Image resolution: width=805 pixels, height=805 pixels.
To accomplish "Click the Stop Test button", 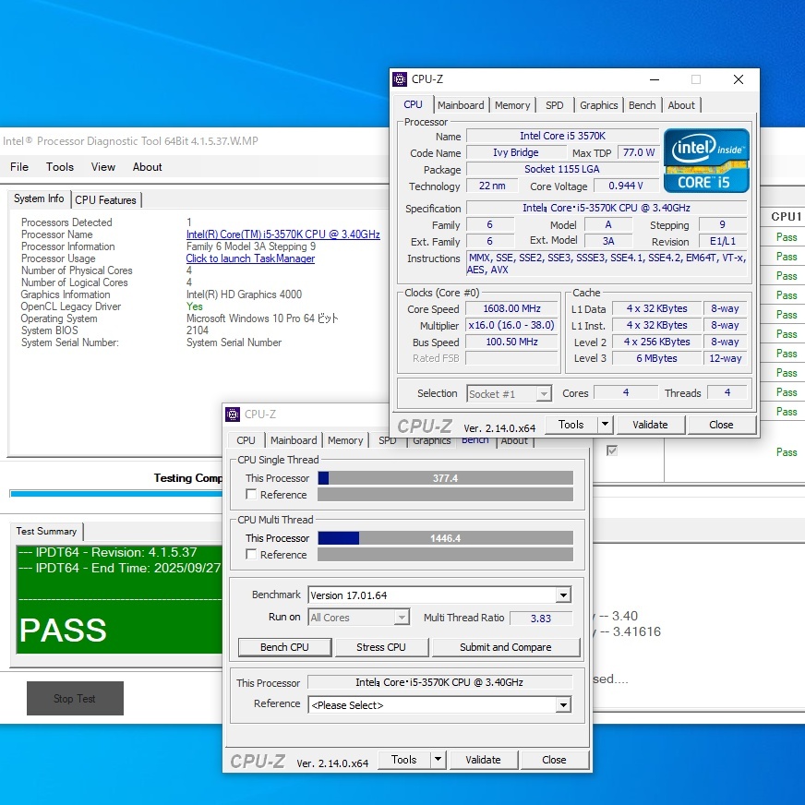I will [x=75, y=699].
